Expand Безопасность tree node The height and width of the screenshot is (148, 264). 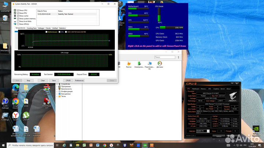pyautogui.click(x=57, y=89)
